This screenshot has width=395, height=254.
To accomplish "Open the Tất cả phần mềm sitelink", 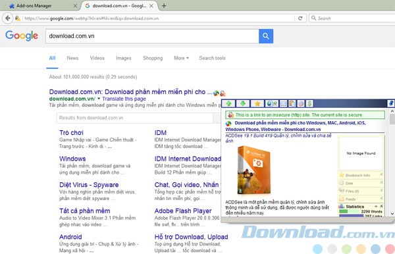I will point(85,211).
